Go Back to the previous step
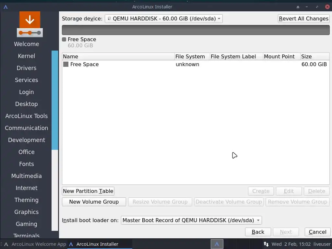This screenshot has height=249, width=332. tap(258, 232)
